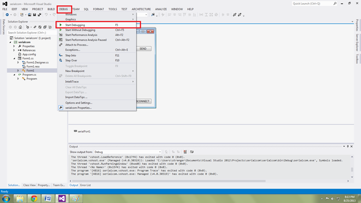Screen dimensions: 361x203
Task: Click the Output panel horizontal scrollbar
Action: (168, 181)
